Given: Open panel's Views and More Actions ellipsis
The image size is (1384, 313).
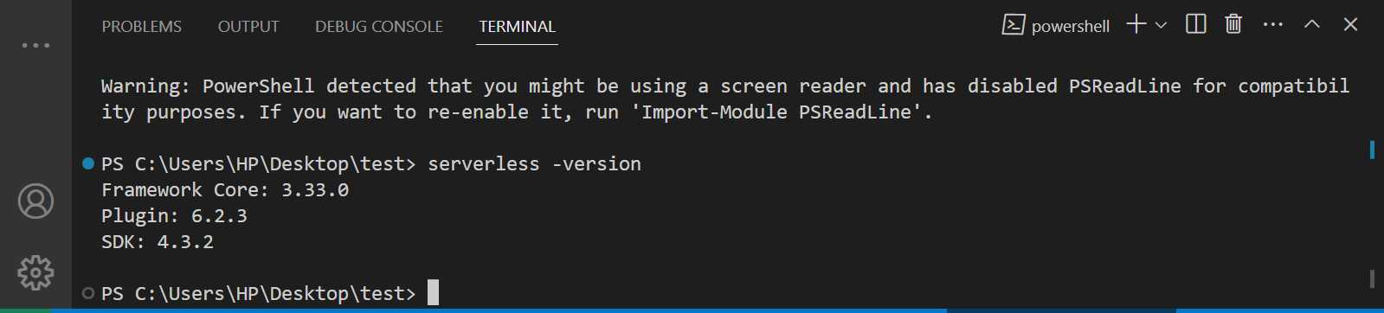Looking at the screenshot, I should pyautogui.click(x=1273, y=24).
